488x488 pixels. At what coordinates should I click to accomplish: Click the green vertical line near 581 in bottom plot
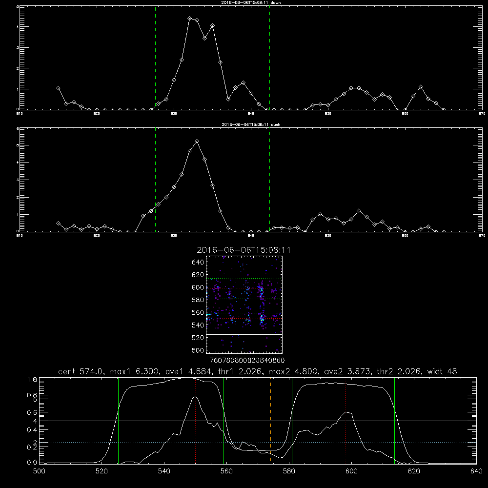[x=292, y=420]
